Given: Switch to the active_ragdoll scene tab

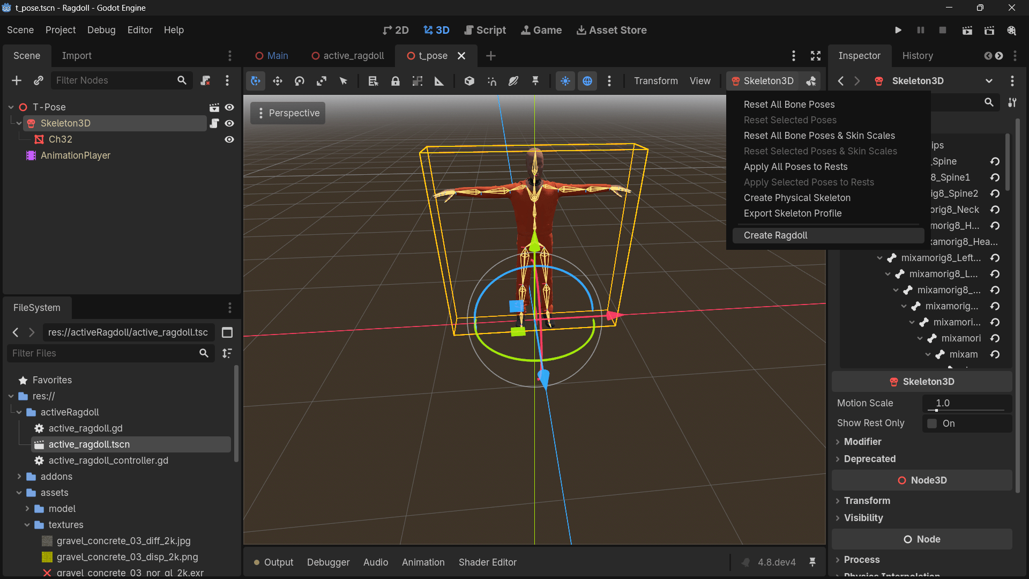Looking at the screenshot, I should (348, 56).
